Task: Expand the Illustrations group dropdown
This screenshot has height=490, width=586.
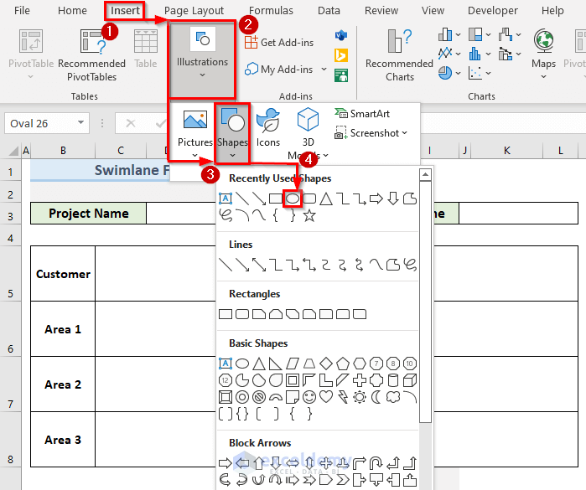Action: tap(202, 75)
